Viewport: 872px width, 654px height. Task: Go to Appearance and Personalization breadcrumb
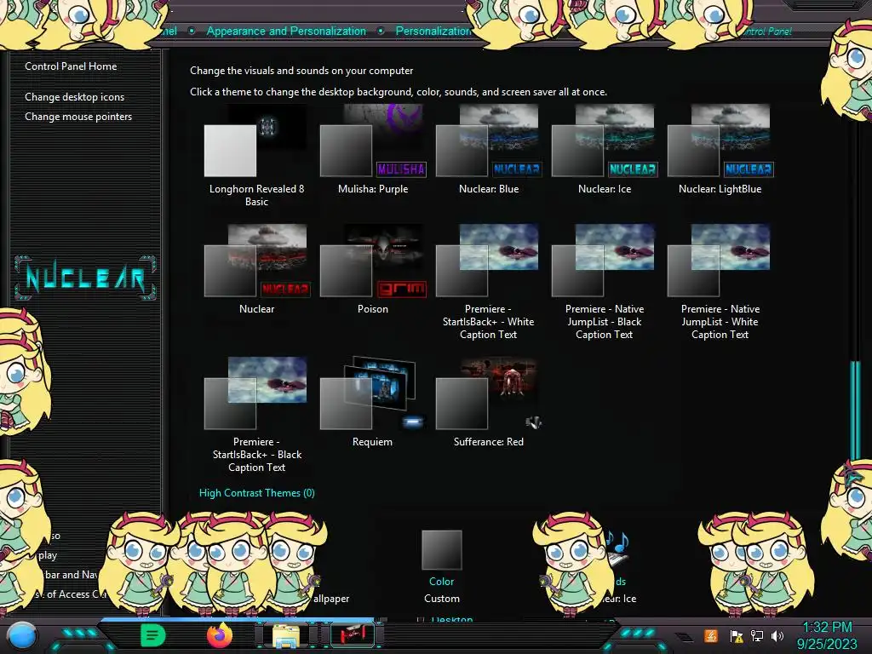click(x=286, y=32)
